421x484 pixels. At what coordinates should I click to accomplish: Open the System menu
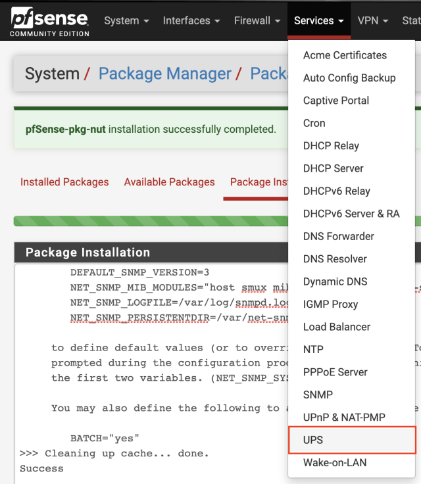[x=126, y=20]
